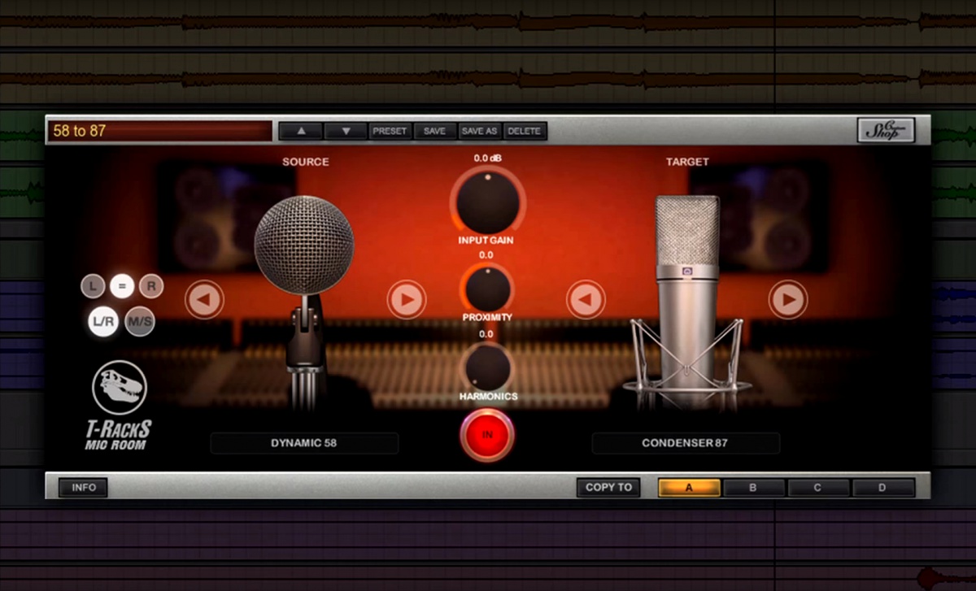This screenshot has height=591, width=976.
Task: Switch to M/S processing mode
Action: pos(140,322)
